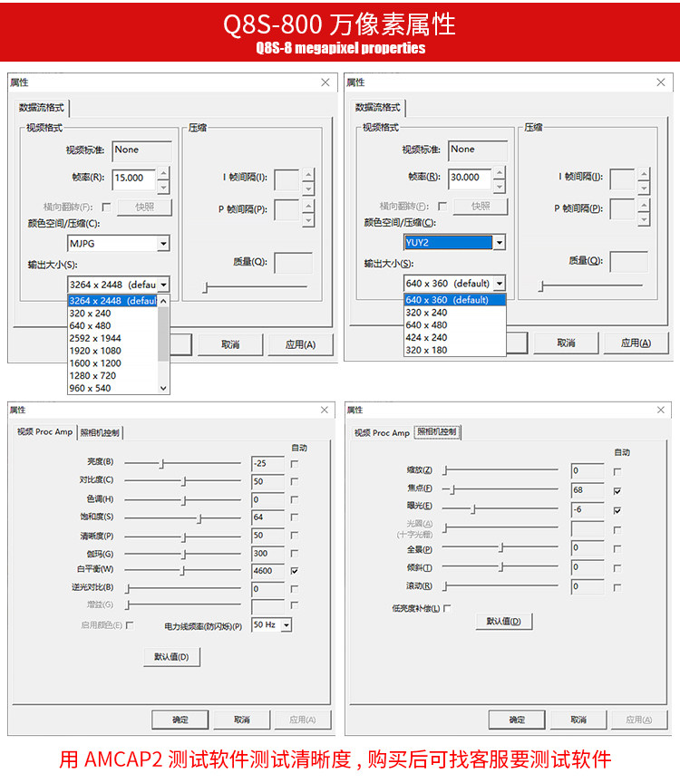The image size is (680, 783).
Task: Toggle auto checkbox for 亮度(B)
Action: pos(295,464)
